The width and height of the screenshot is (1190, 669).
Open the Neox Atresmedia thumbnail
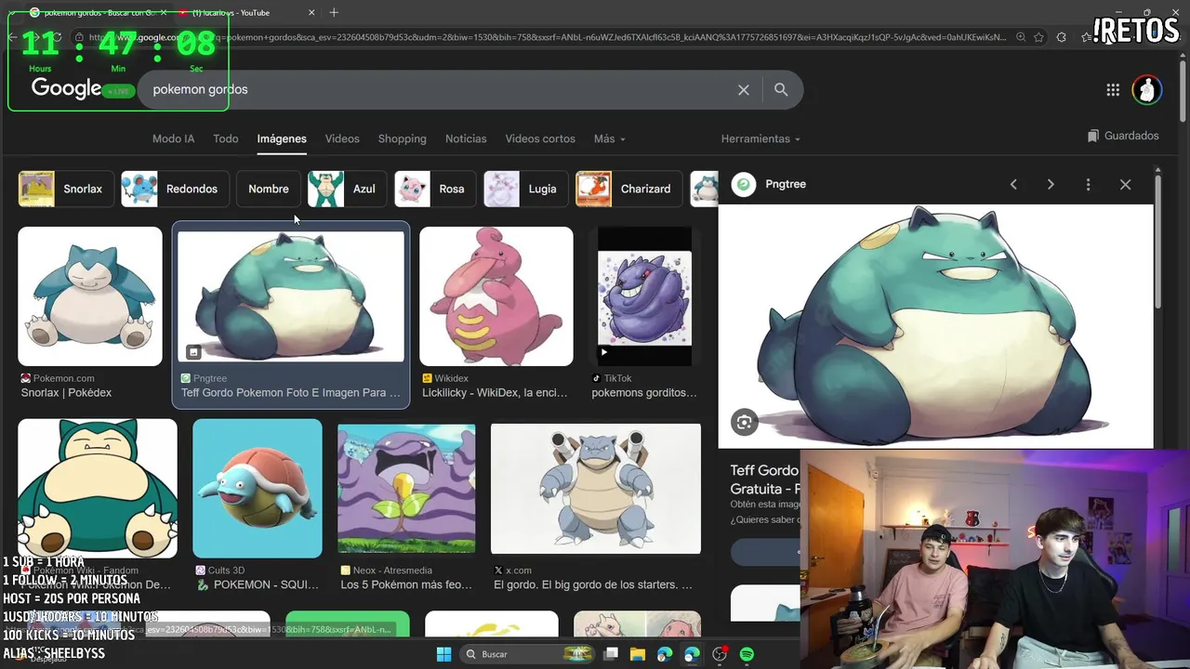click(x=406, y=489)
